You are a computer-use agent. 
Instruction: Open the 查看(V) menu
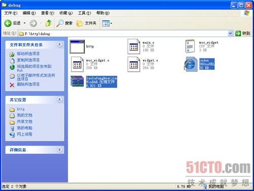(x=47, y=13)
